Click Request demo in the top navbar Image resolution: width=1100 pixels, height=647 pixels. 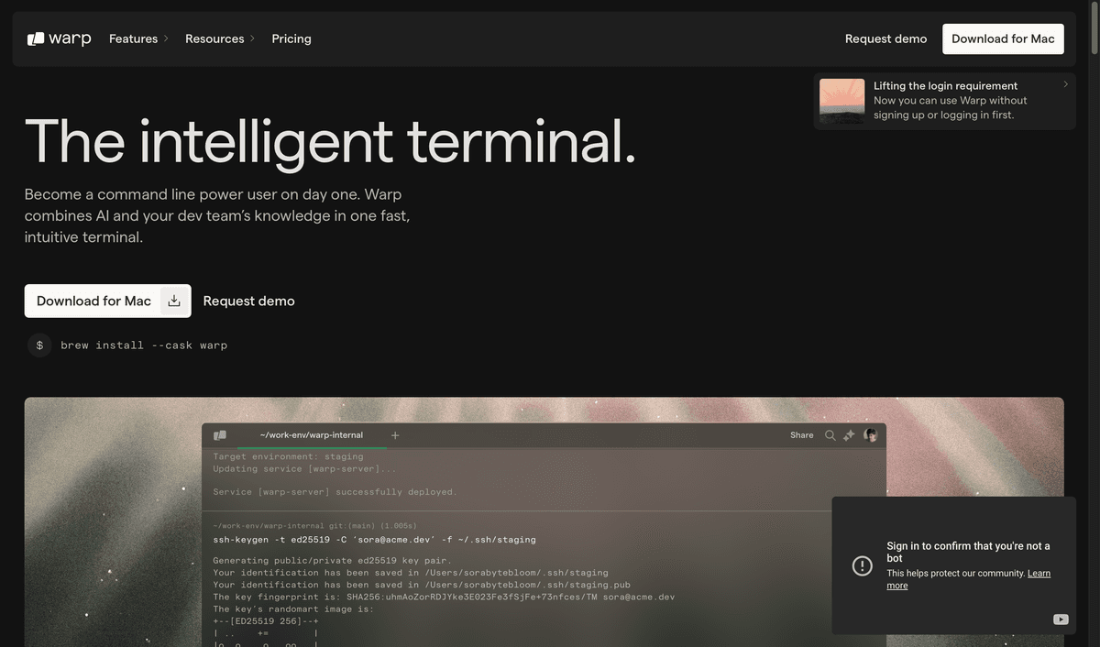click(885, 38)
